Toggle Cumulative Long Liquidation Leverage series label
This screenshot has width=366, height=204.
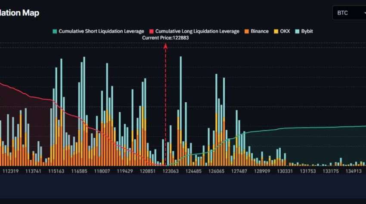pyautogui.click(x=197, y=31)
